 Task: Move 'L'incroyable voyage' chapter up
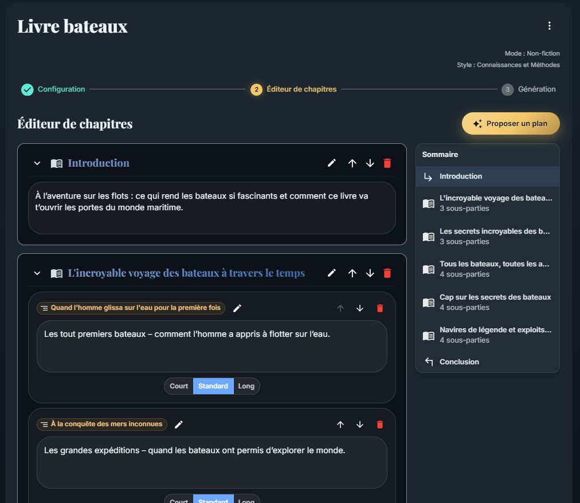[352, 273]
